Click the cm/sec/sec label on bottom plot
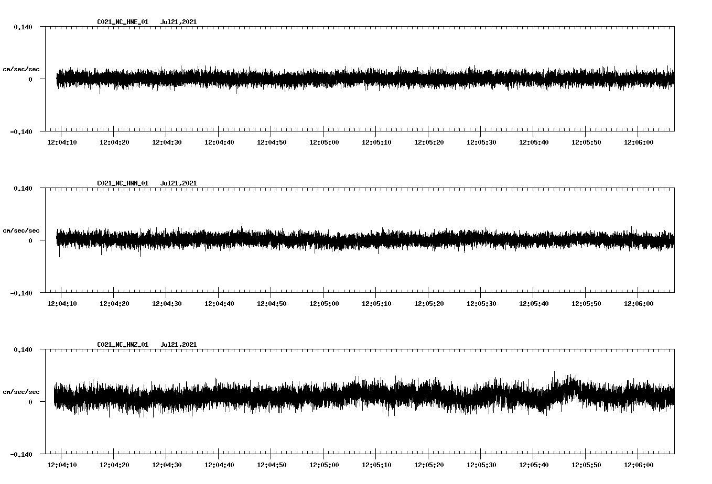712x484 pixels. [21, 391]
